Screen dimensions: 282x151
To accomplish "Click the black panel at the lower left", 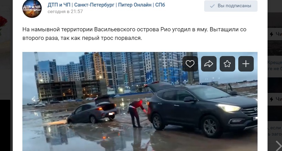I will click(x=5, y=125).
